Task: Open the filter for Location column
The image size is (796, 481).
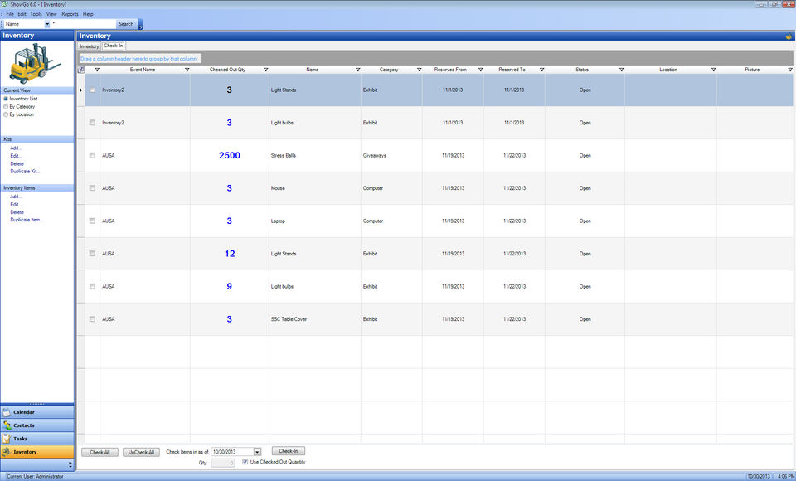Action: point(713,70)
